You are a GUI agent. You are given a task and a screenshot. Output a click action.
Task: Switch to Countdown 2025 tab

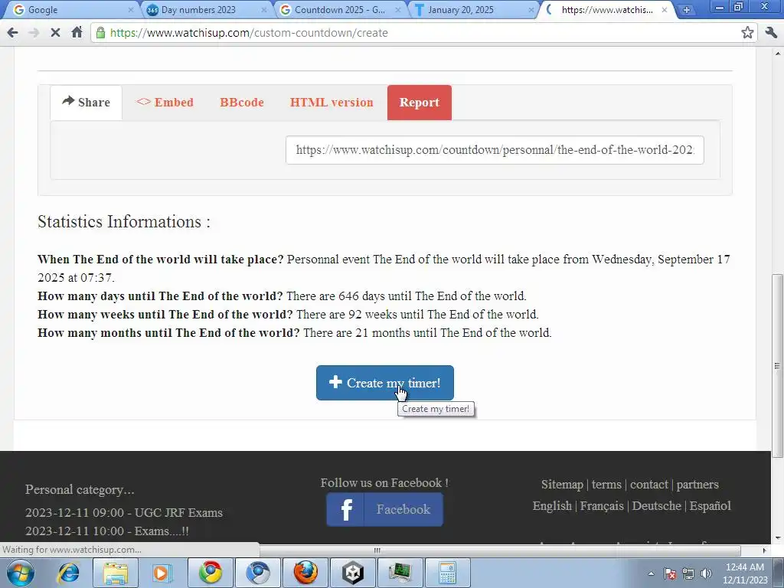340,9
